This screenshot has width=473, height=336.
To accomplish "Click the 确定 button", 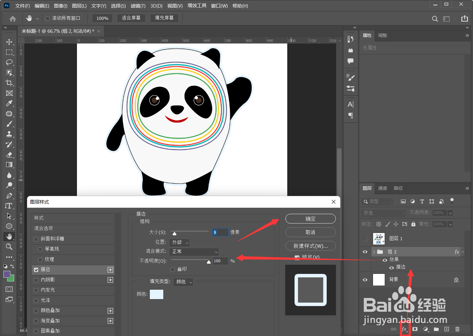I will (x=311, y=219).
